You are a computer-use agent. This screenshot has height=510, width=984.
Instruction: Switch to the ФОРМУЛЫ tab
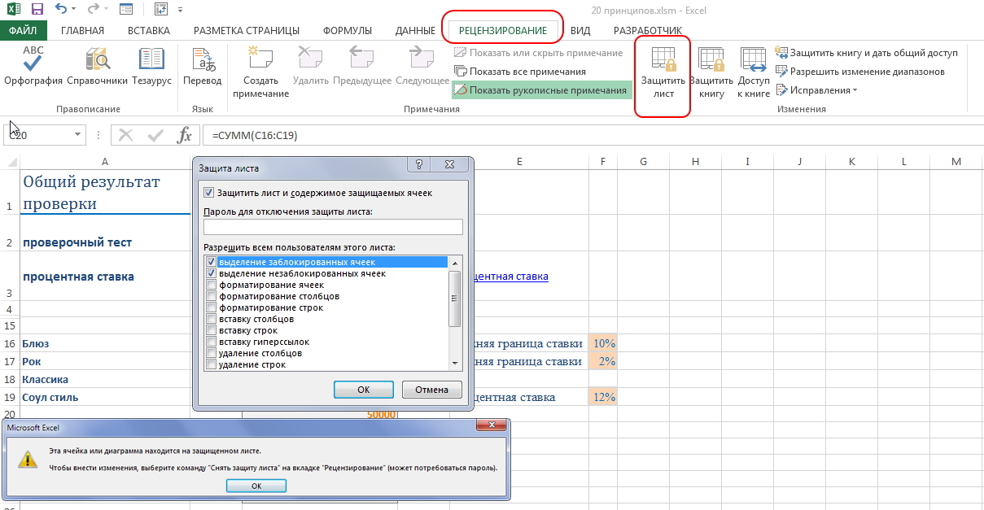click(348, 31)
